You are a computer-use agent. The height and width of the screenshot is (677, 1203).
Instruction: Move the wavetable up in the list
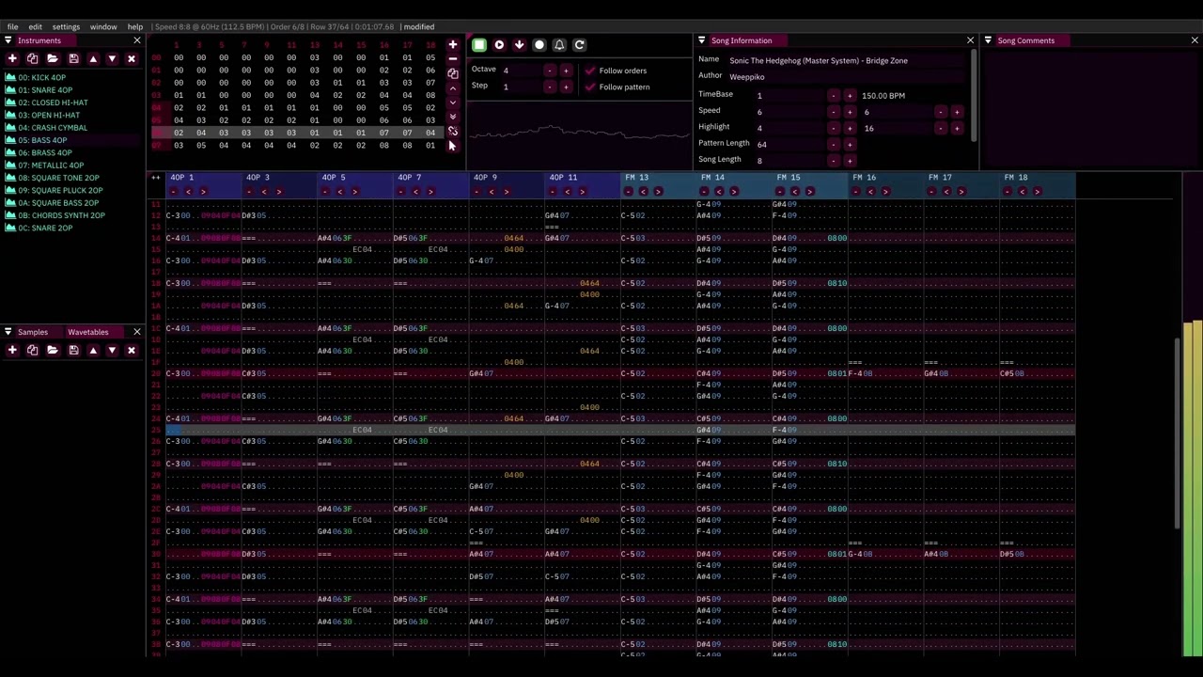coord(93,350)
